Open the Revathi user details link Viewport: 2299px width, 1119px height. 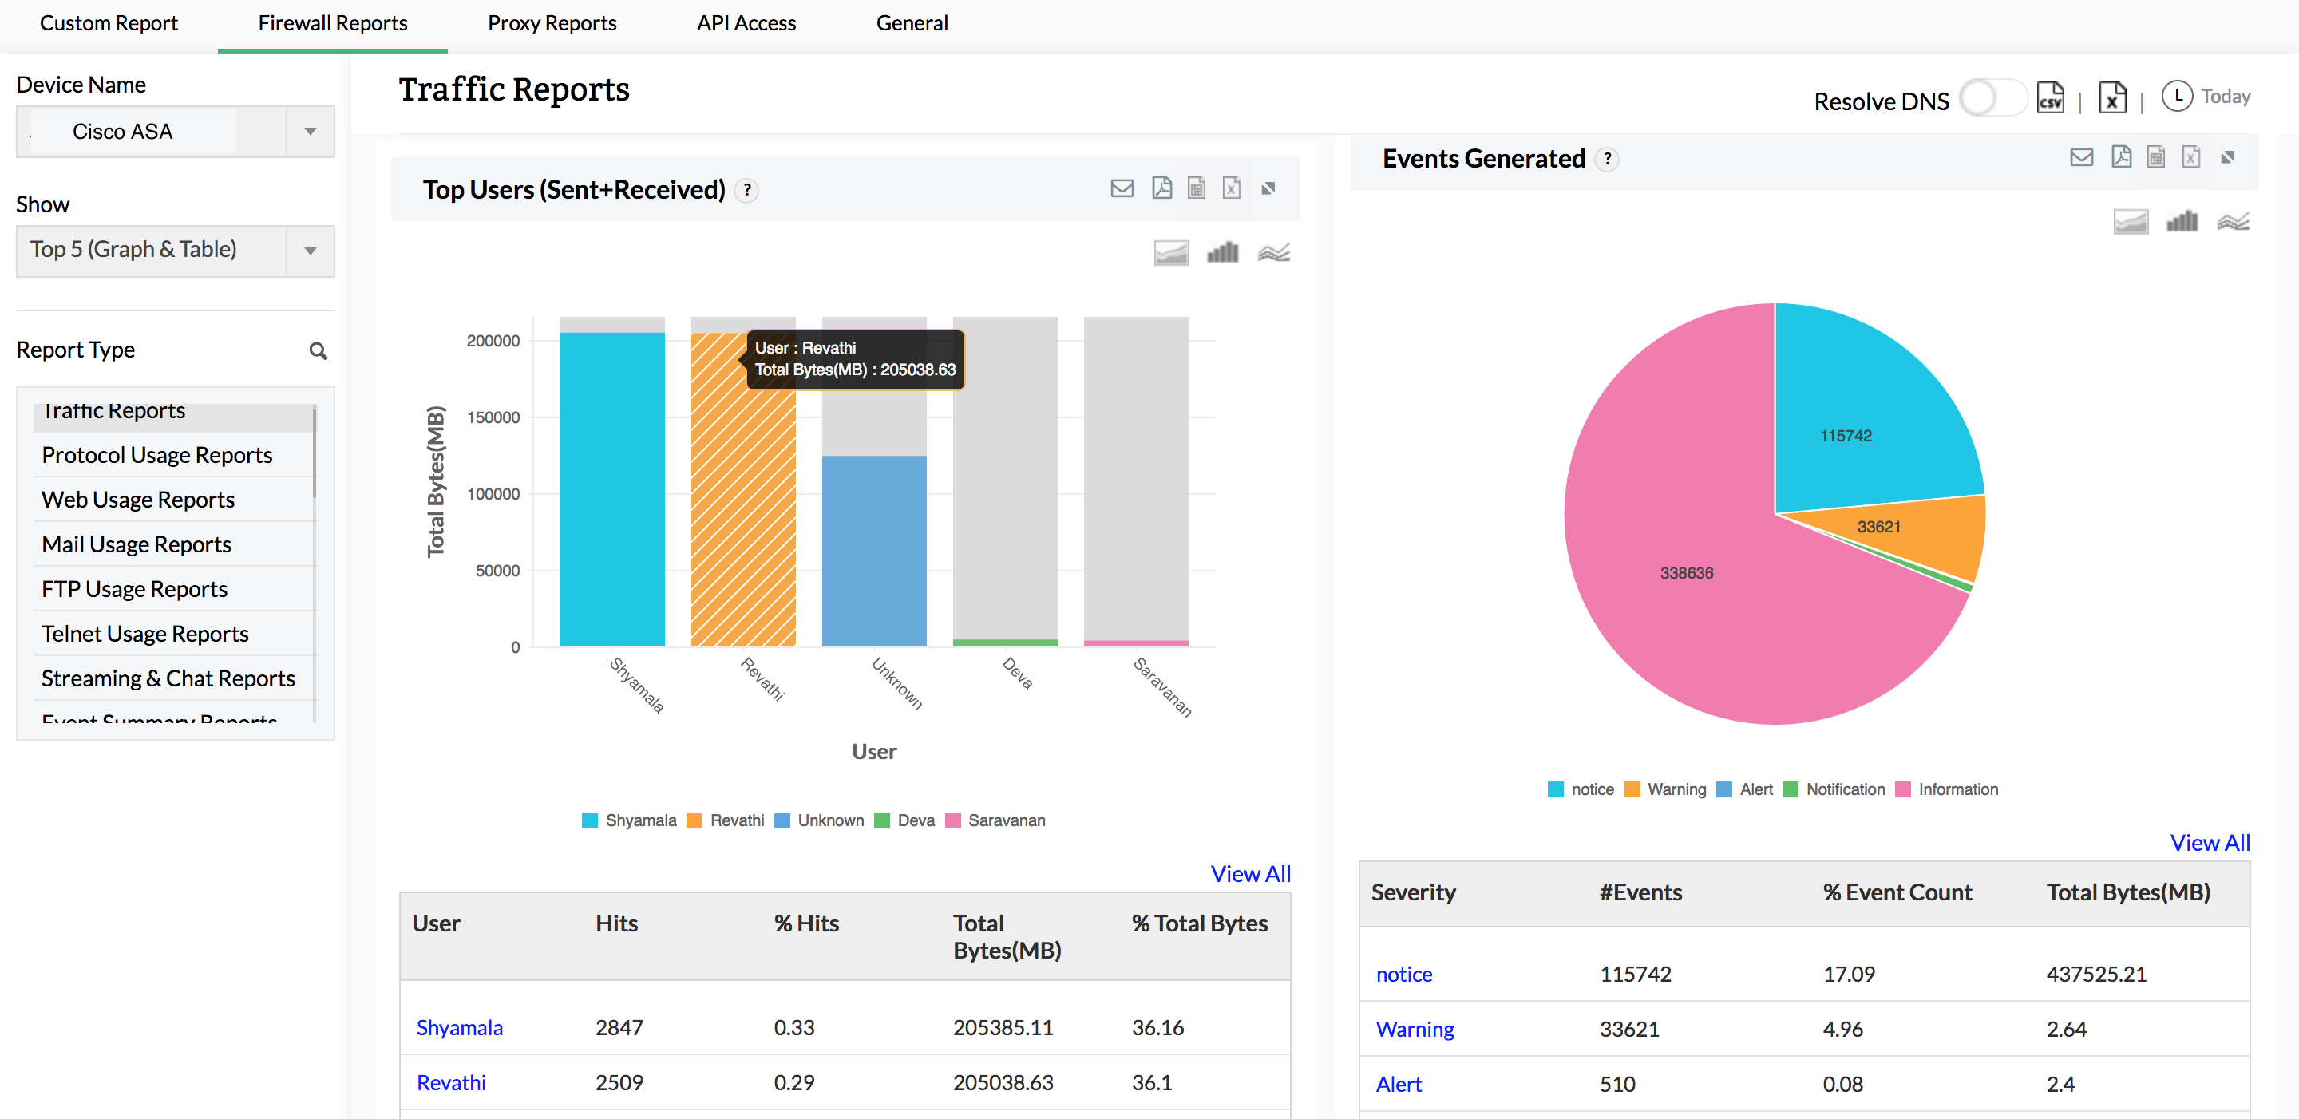[x=452, y=1081]
